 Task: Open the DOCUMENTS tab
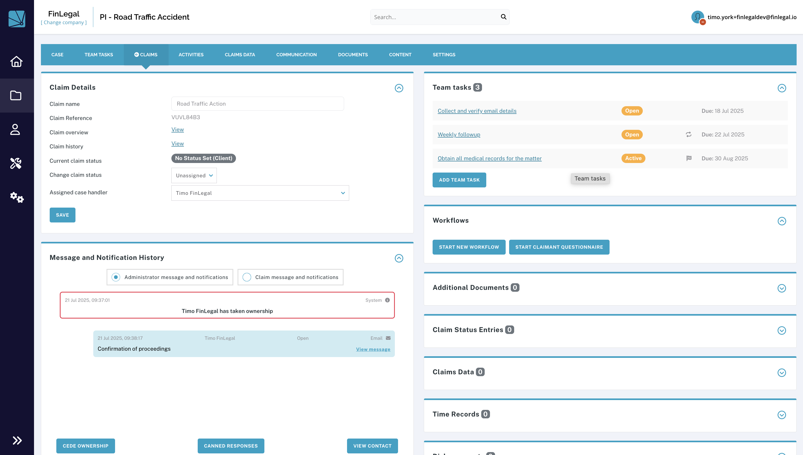[353, 54]
